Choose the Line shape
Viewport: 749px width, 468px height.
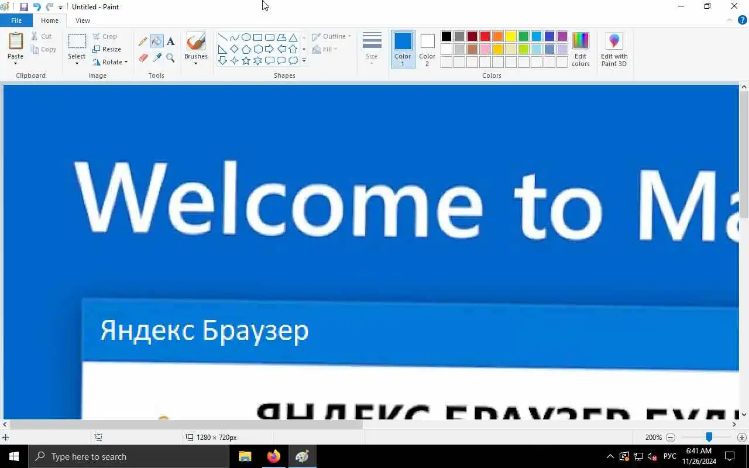[222, 37]
